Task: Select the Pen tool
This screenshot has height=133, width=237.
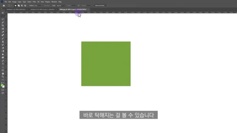Action: (3, 61)
